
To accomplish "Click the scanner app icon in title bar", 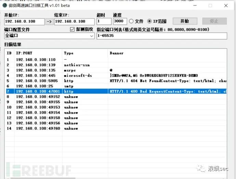I will [5, 5].
